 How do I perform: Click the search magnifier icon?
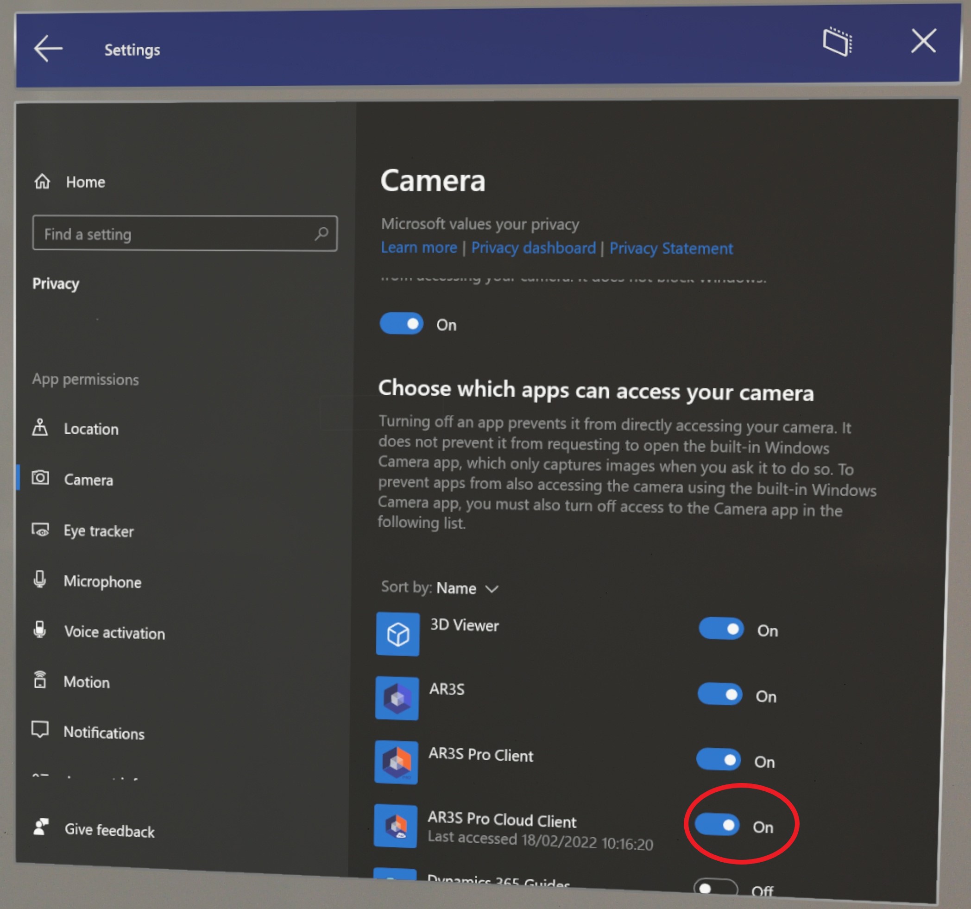(321, 234)
